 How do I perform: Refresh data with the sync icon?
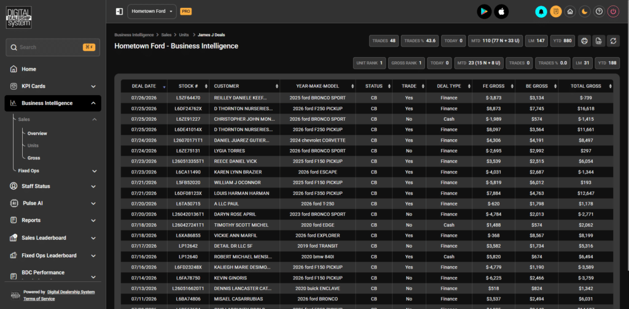tap(614, 41)
